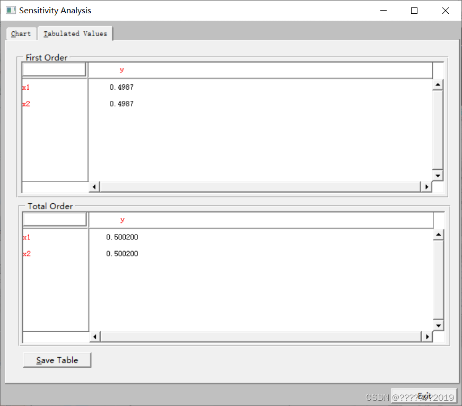Click Total Order horizontal scrollbar track

(261, 336)
